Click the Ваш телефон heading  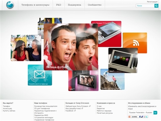point(41,103)
